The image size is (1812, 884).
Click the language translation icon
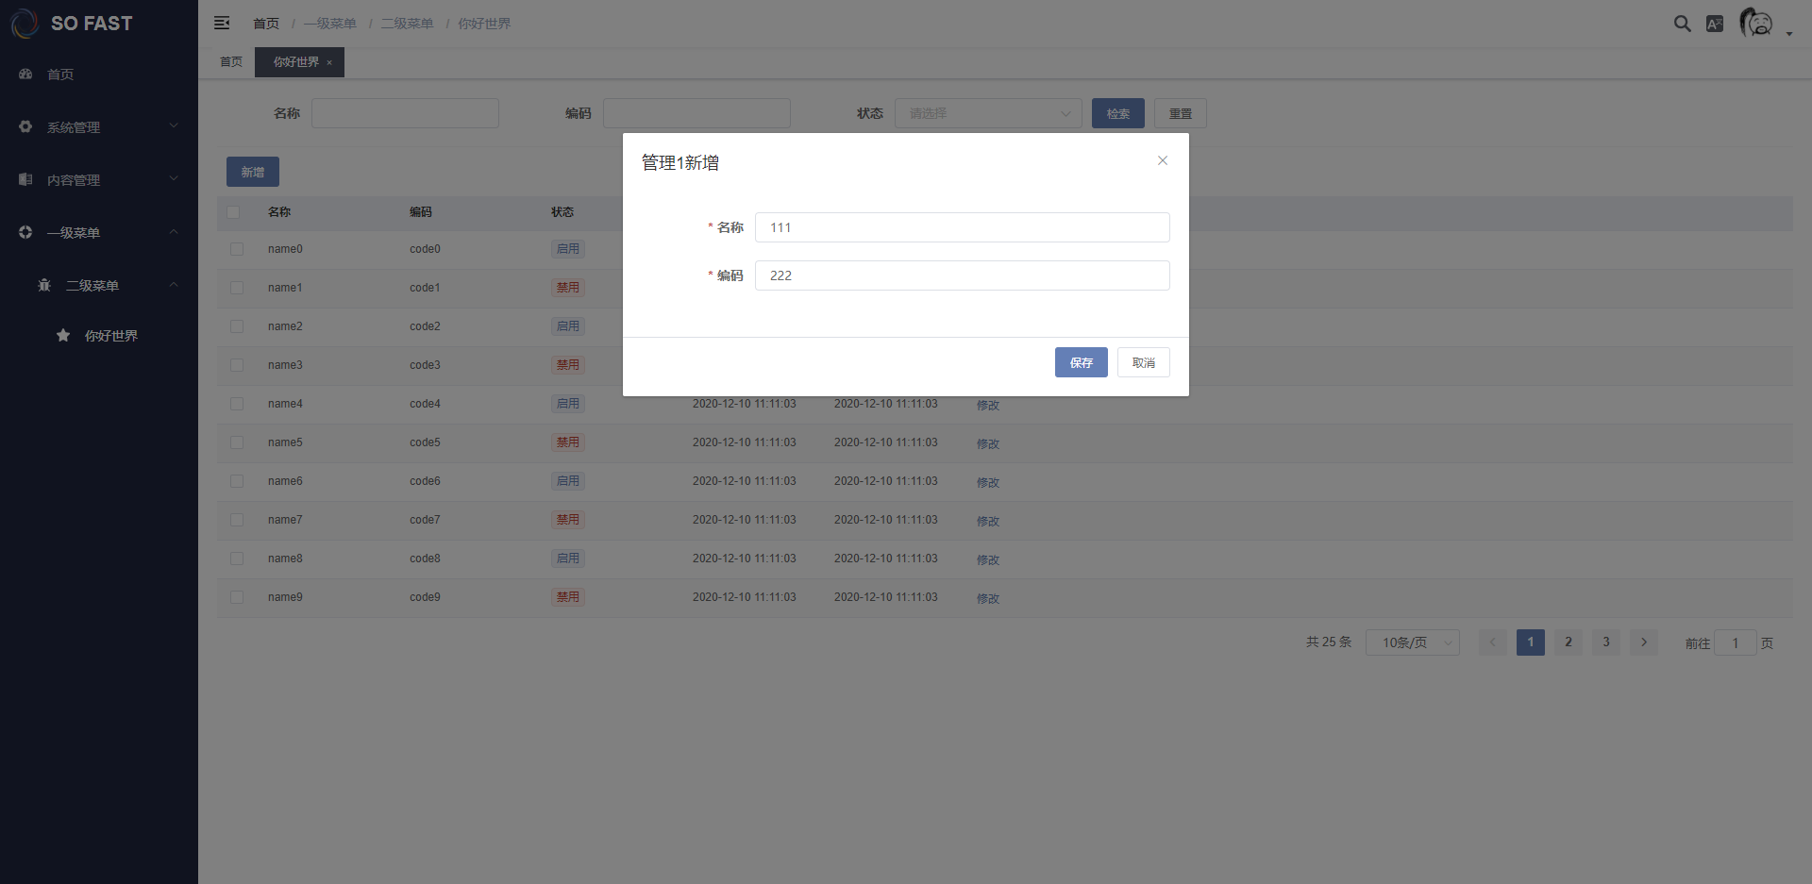[x=1715, y=24]
